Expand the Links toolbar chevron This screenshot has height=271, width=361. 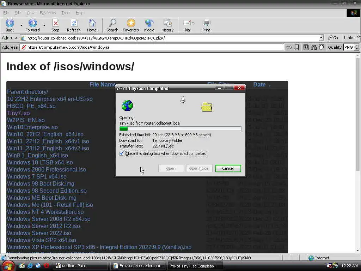358,37
